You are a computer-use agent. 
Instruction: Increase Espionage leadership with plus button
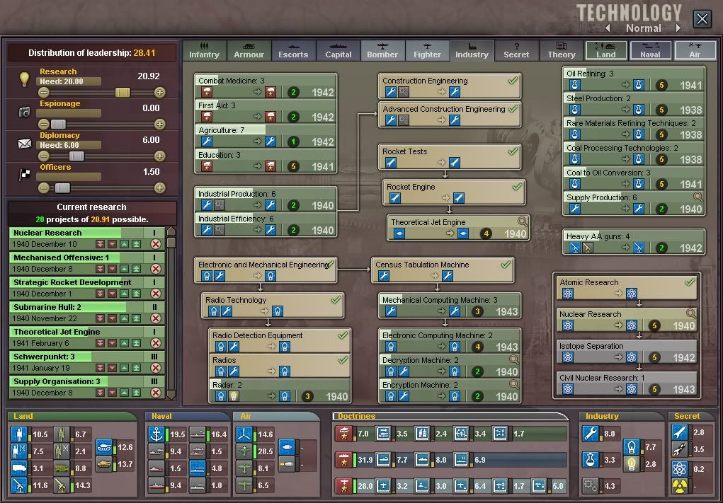click(159, 125)
